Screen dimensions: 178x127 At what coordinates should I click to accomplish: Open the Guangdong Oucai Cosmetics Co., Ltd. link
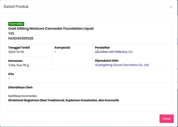(x=122, y=65)
